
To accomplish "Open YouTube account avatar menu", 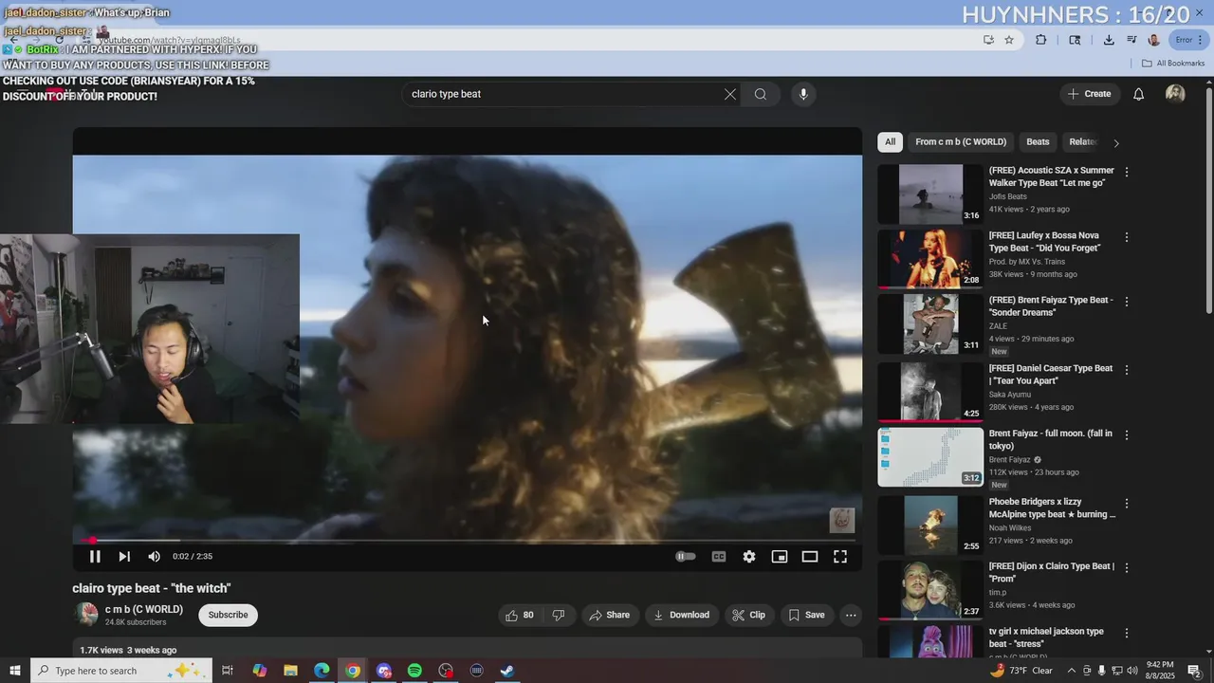I will pos(1175,94).
